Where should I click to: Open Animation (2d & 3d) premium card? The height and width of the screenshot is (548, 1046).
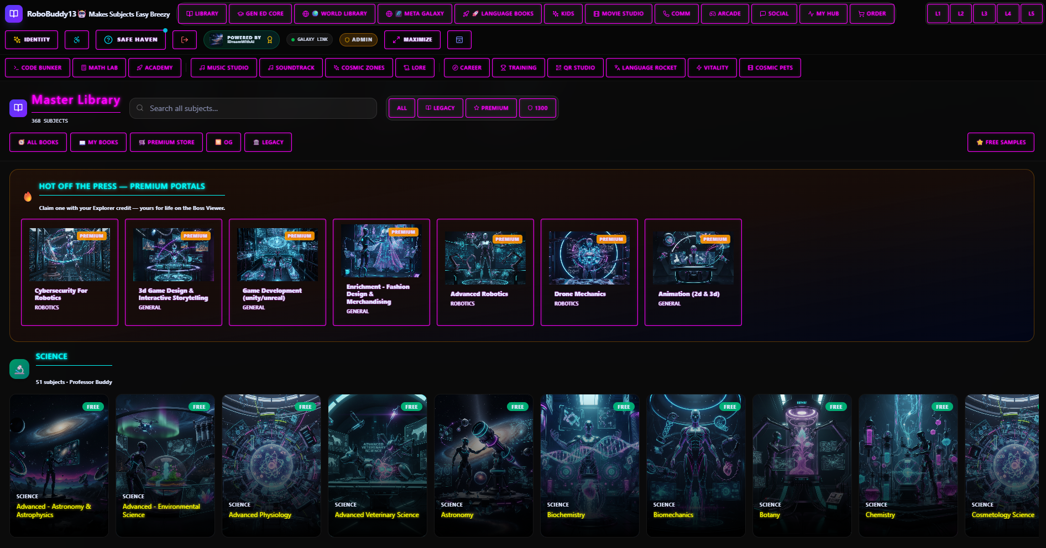693,272
